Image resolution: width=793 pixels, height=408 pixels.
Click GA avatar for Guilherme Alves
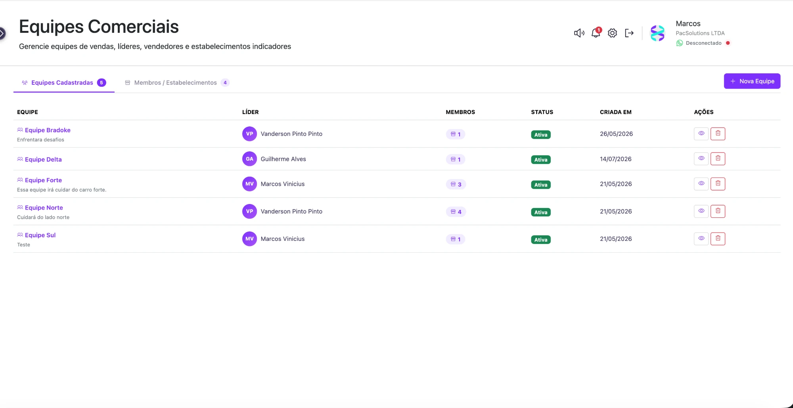coord(249,159)
